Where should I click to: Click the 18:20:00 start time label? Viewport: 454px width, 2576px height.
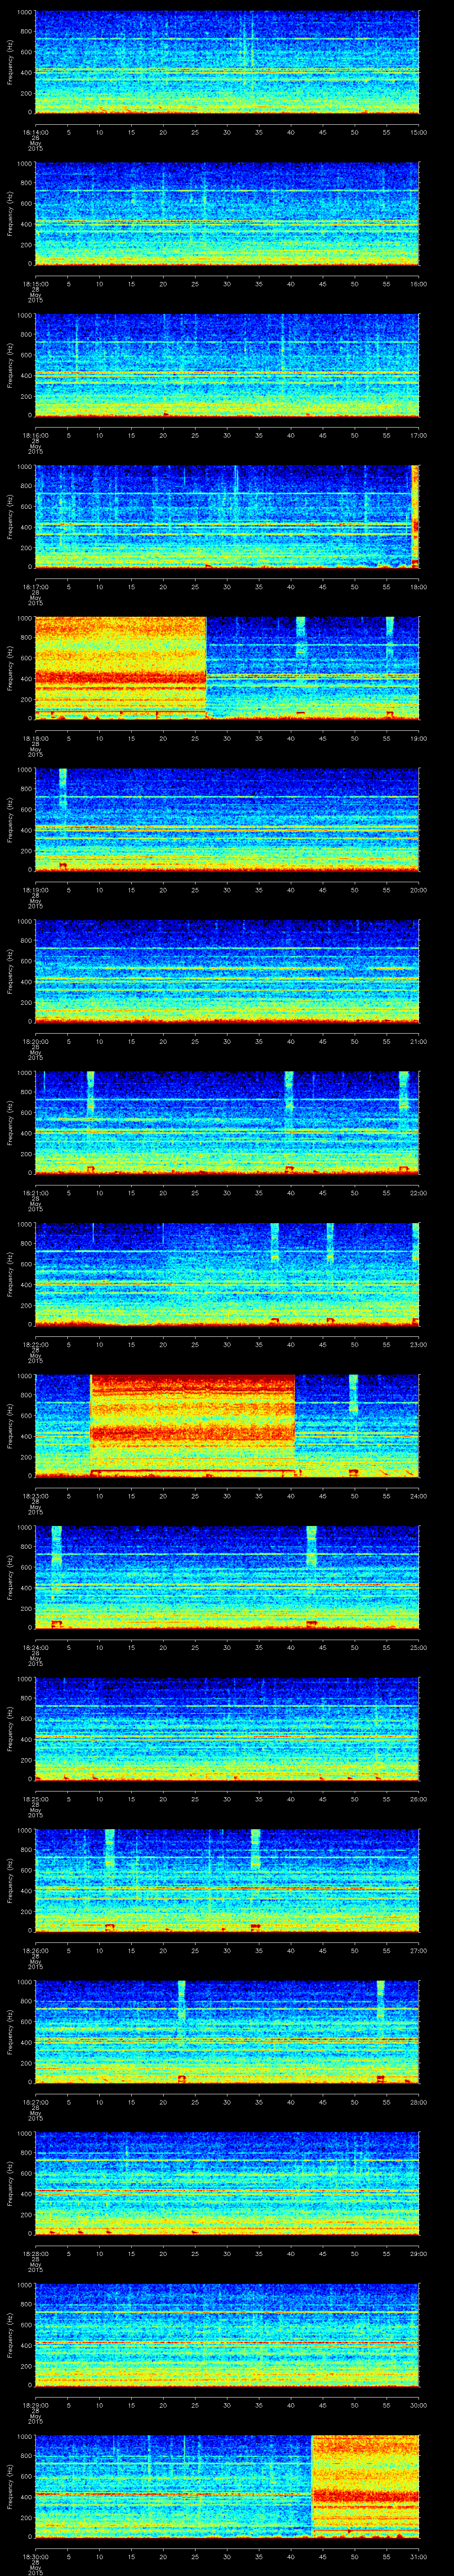[x=35, y=1041]
